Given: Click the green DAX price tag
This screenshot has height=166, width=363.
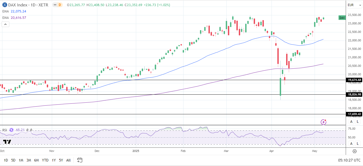Looking at the screenshot, I should pyautogui.click(x=342, y=18).
